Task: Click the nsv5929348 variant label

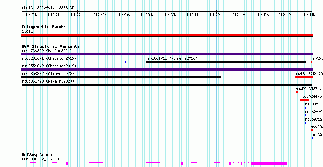Action: tap(308, 74)
